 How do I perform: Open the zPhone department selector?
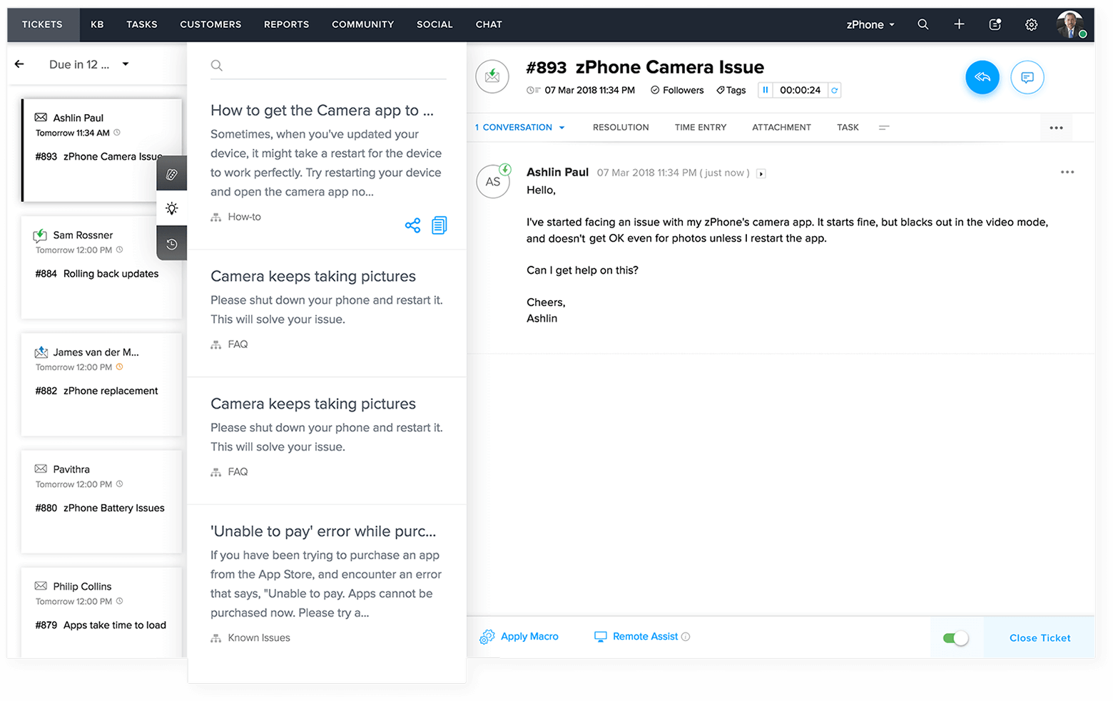869,24
